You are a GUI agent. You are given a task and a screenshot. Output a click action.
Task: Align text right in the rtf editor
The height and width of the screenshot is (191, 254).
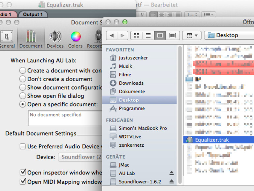(x=170, y=15)
